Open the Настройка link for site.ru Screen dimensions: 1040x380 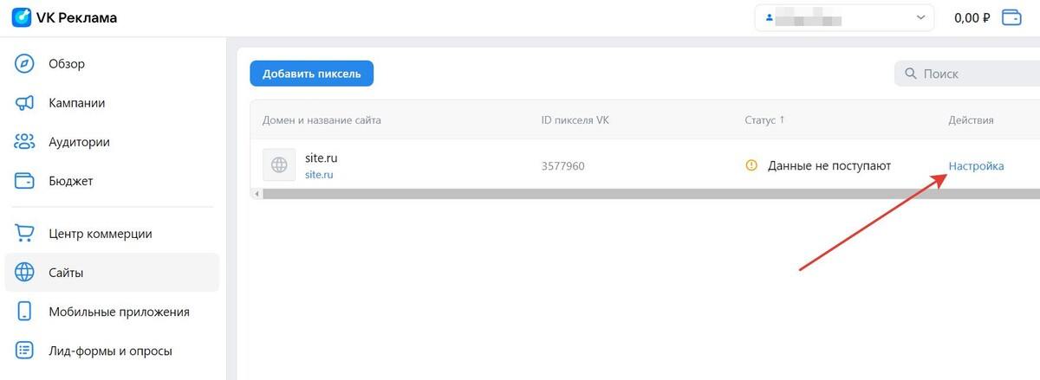coord(976,165)
